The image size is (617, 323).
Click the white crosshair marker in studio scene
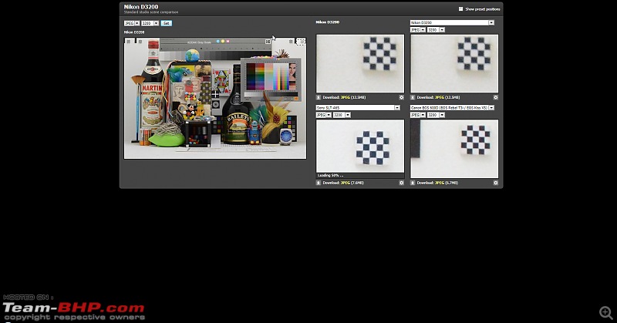tap(215, 94)
